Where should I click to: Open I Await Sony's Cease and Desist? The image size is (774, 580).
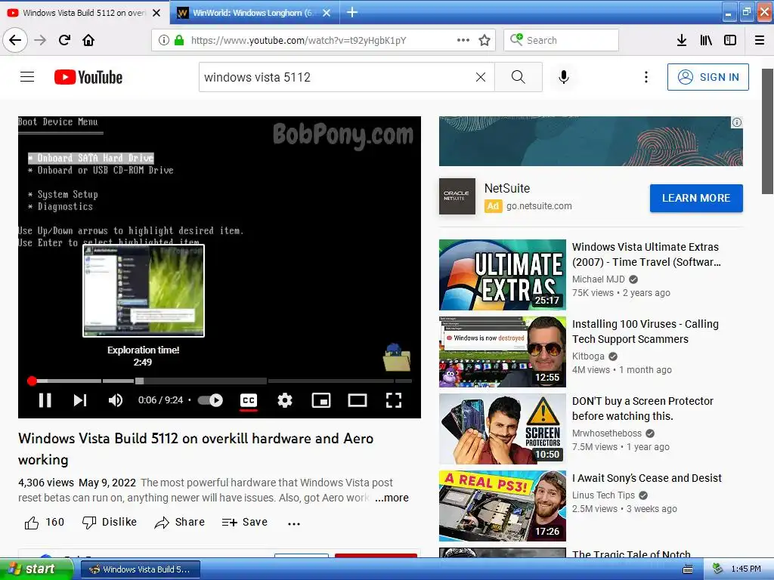click(x=647, y=478)
